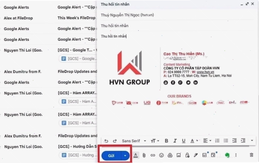Minimize the compose window
The image size is (259, 163).
pyautogui.click(x=242, y=4)
